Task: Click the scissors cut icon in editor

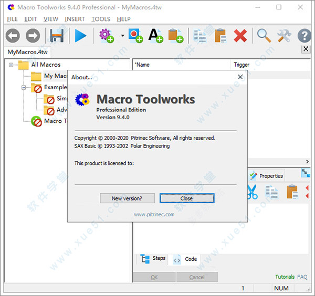Action: (x=252, y=192)
